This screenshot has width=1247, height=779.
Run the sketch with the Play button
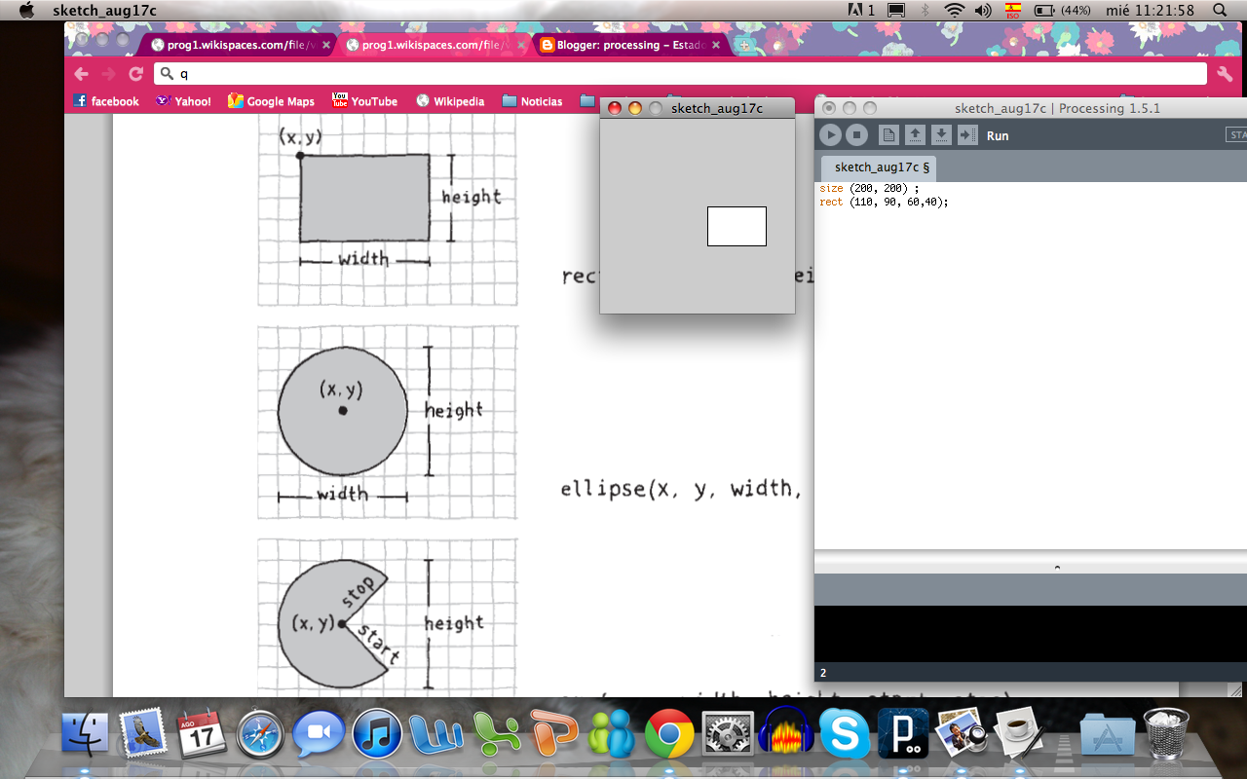click(x=830, y=135)
